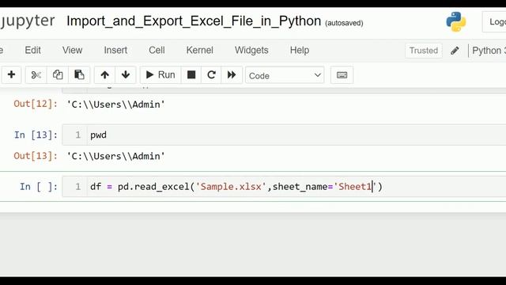Click the empty In [ ] prompt label
Image resolution: width=506 pixels, height=285 pixels.
pyautogui.click(x=39, y=187)
